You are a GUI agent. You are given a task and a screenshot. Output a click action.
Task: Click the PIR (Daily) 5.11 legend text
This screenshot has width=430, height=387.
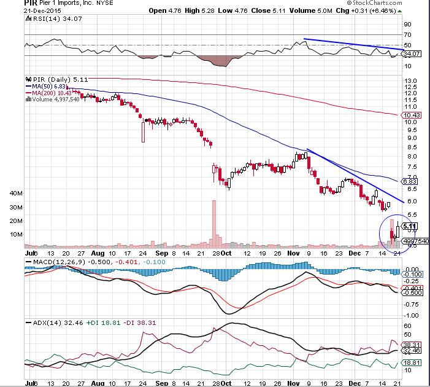click(60, 80)
